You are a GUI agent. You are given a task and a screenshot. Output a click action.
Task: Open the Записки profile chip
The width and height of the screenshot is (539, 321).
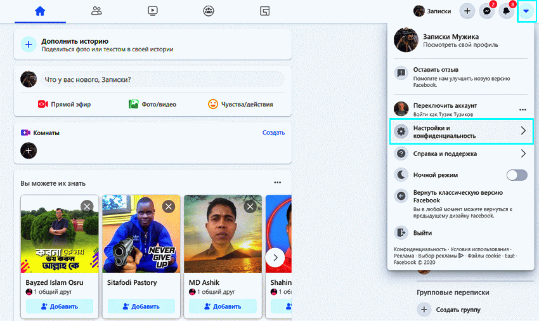(432, 11)
